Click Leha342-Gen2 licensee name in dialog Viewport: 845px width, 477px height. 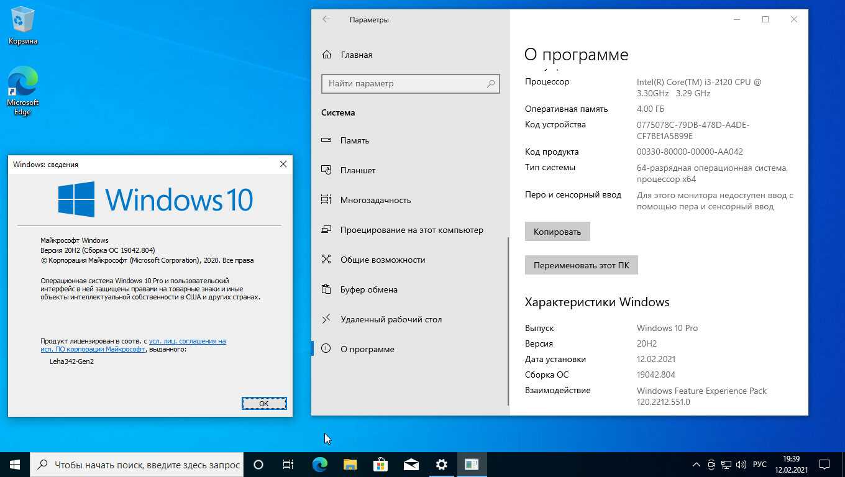[x=71, y=361]
